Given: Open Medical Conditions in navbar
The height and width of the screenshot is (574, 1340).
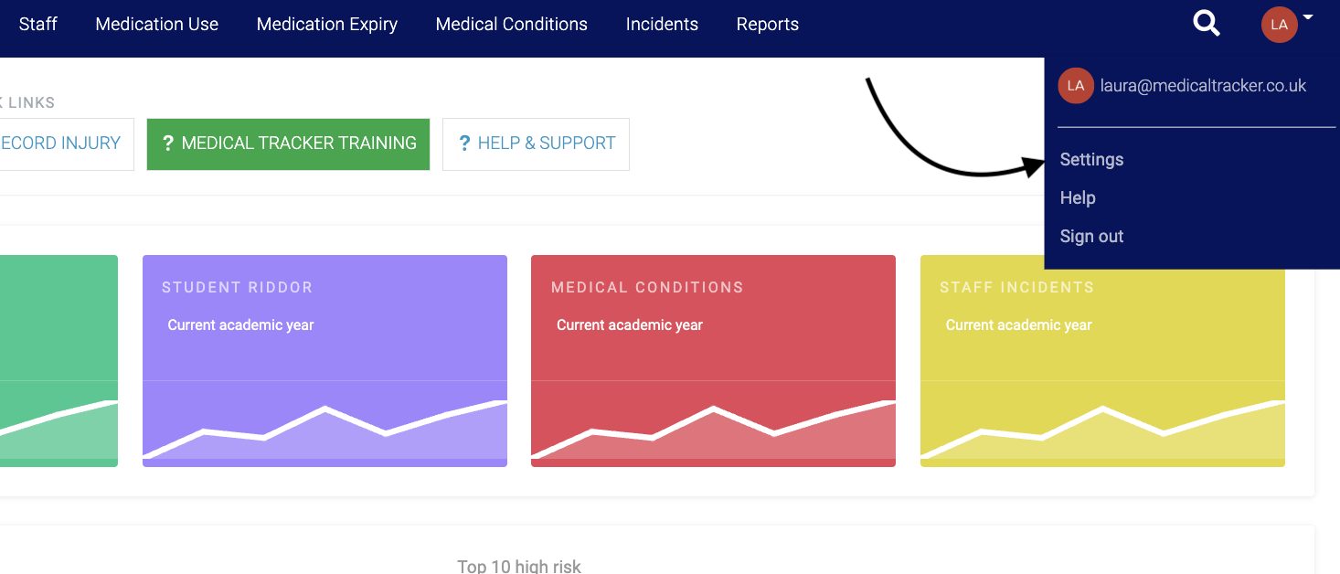Looking at the screenshot, I should [512, 25].
